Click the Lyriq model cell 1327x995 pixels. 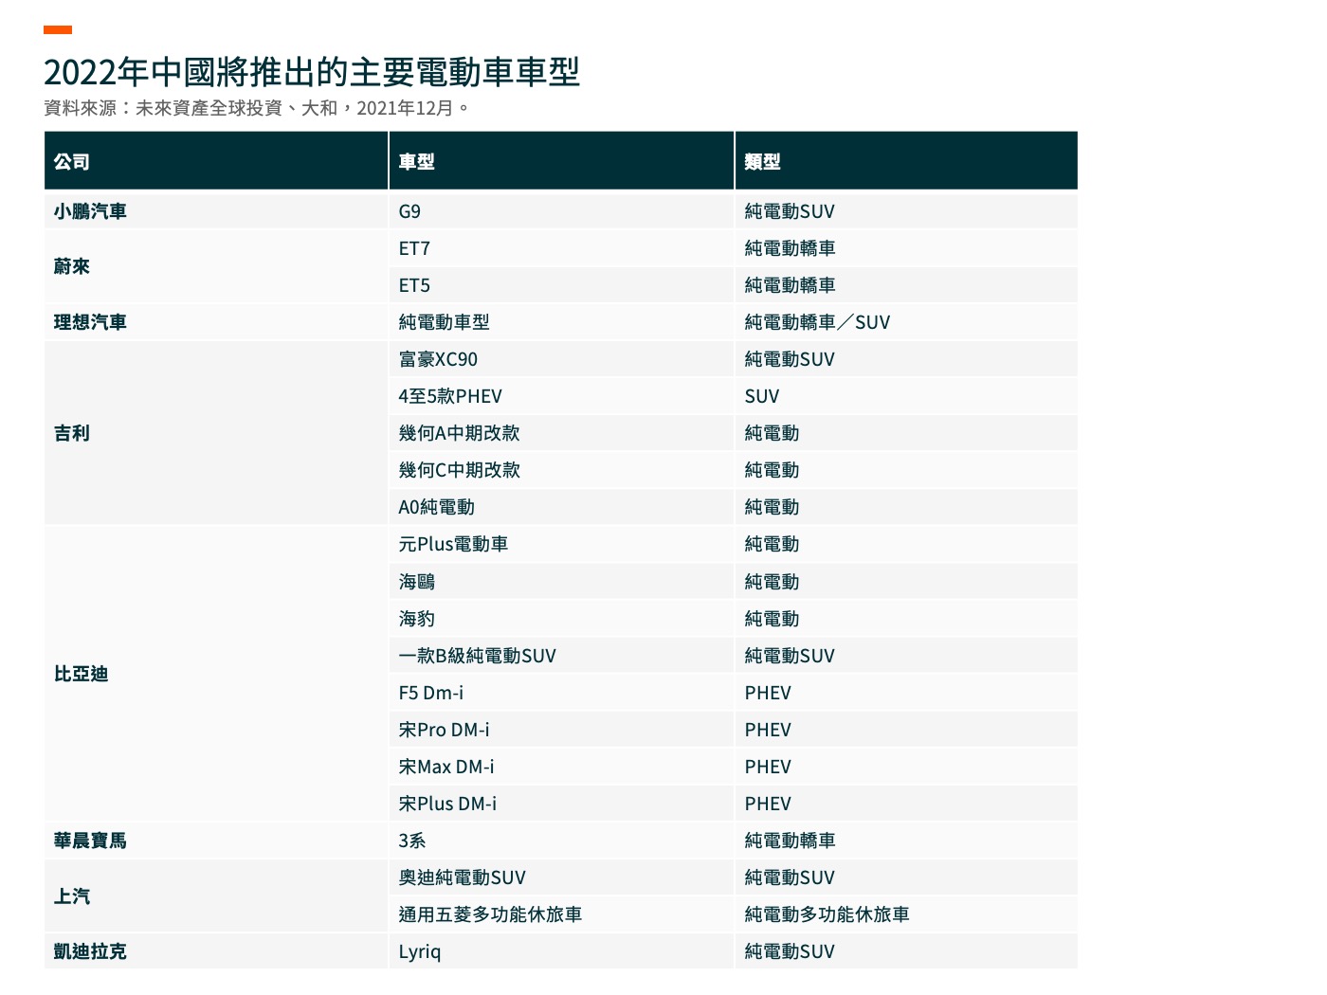(x=561, y=951)
